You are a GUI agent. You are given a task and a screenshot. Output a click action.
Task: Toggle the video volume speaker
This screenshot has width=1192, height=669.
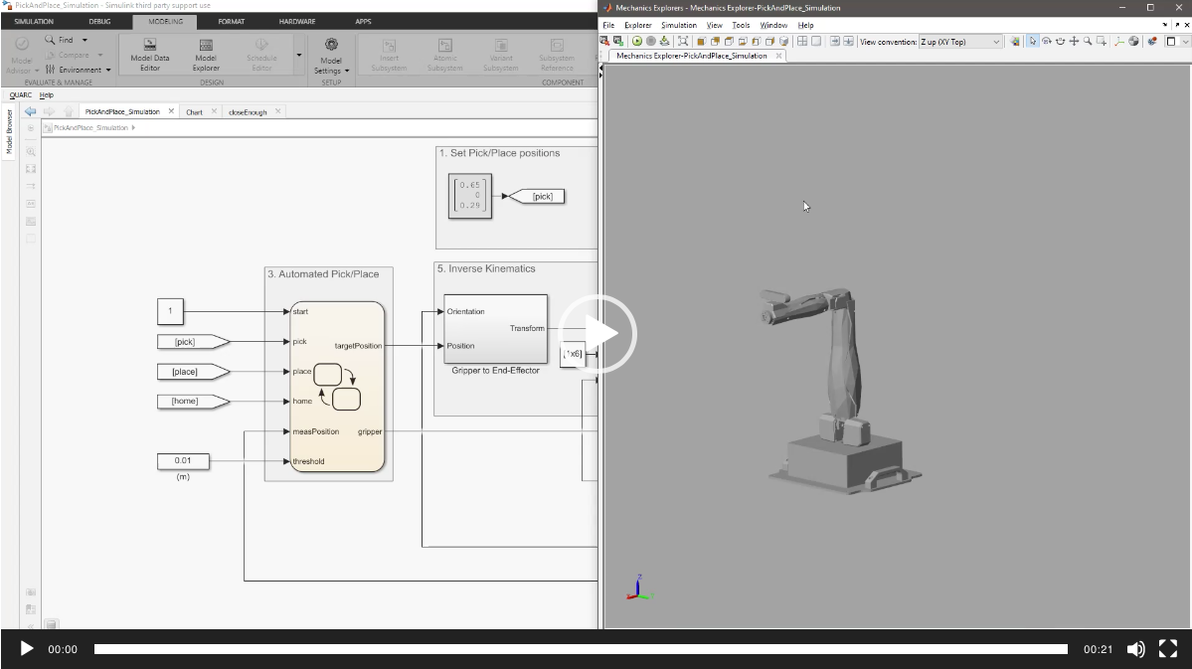point(1135,649)
